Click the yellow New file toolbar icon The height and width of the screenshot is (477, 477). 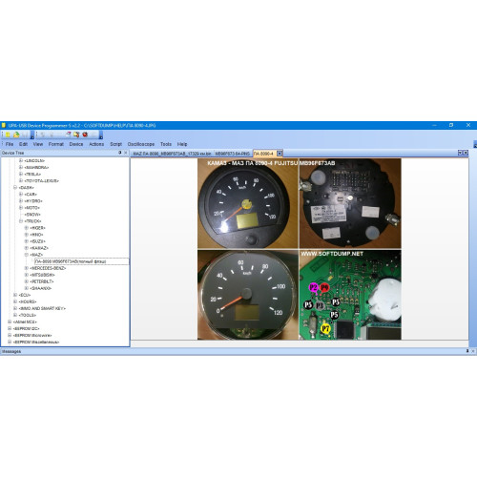click(x=8, y=135)
